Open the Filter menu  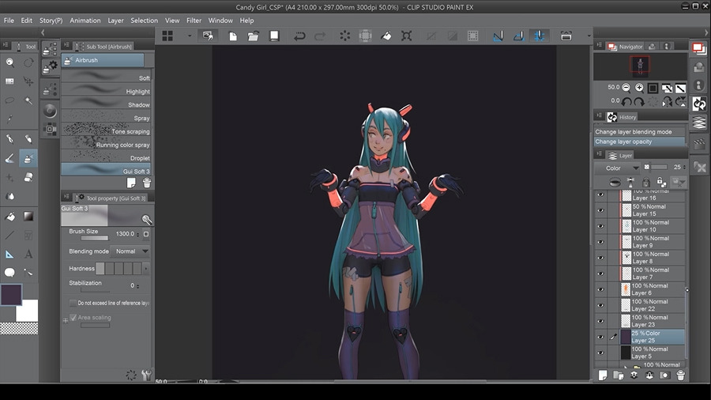pos(194,21)
